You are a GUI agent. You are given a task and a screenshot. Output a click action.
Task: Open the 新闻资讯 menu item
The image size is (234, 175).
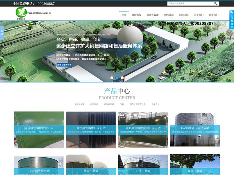click(x=184, y=15)
